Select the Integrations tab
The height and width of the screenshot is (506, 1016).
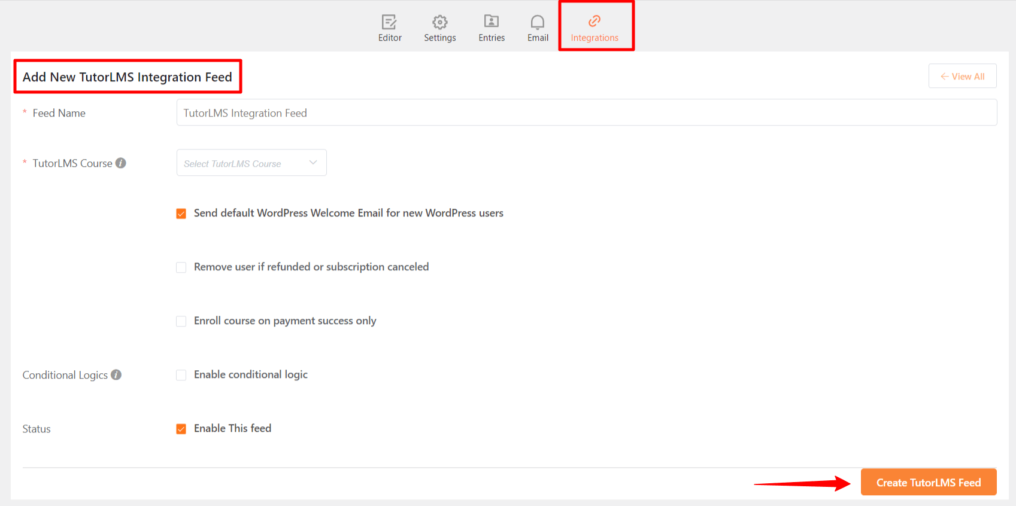pyautogui.click(x=595, y=28)
